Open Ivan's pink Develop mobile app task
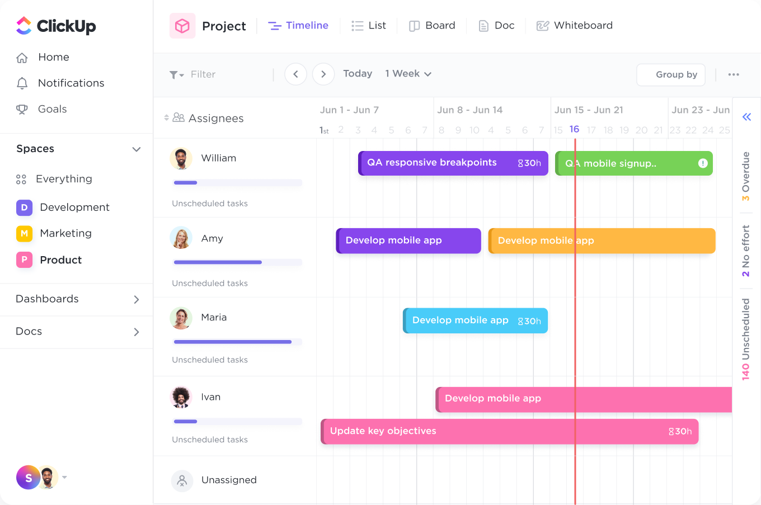Screen dimensions: 761x505 (x=584, y=399)
